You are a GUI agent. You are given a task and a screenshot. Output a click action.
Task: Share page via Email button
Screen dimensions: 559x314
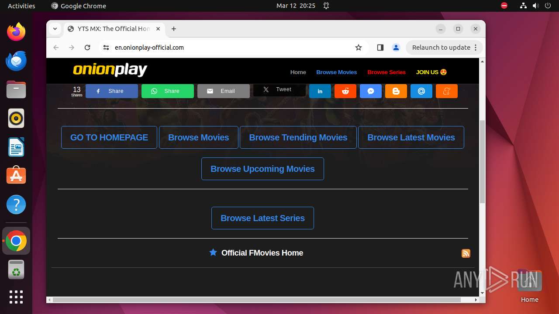point(224,91)
